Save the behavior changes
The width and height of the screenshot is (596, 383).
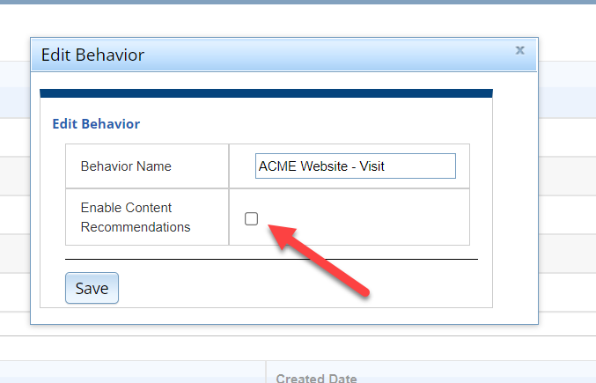click(92, 288)
